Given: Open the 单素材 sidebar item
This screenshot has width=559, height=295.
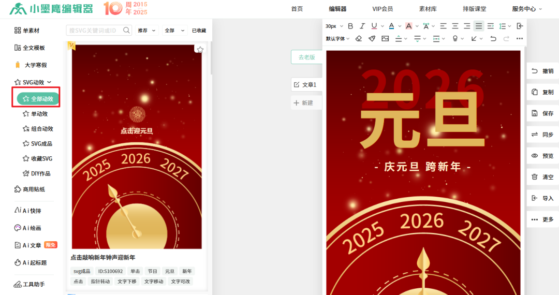Looking at the screenshot, I should [27, 31].
